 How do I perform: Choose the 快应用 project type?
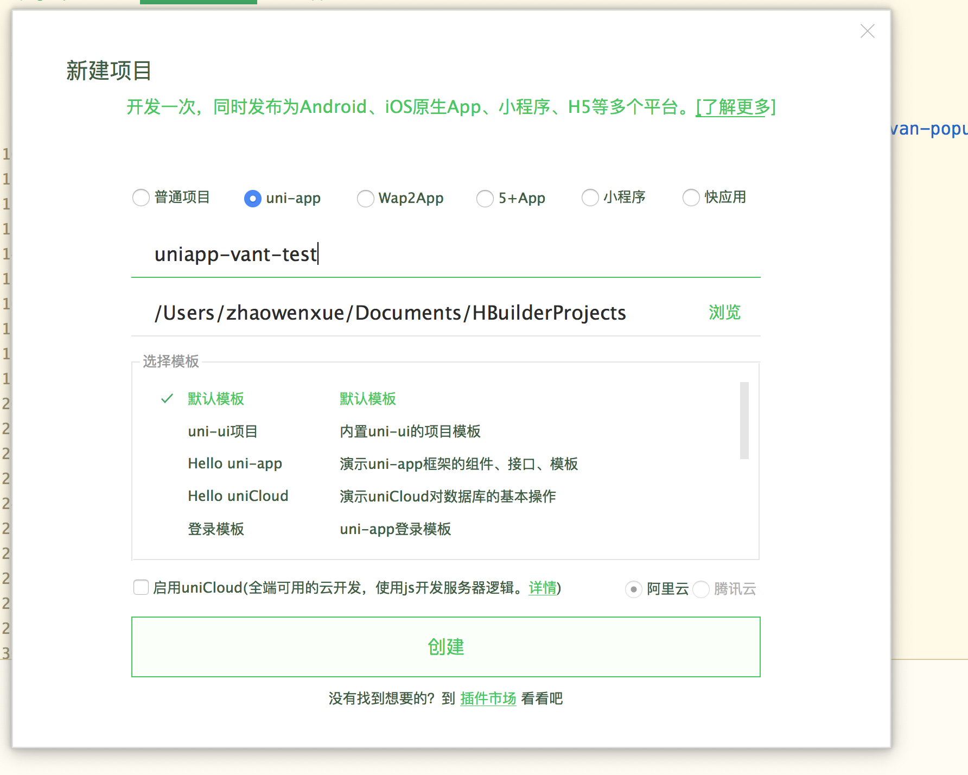pos(691,198)
